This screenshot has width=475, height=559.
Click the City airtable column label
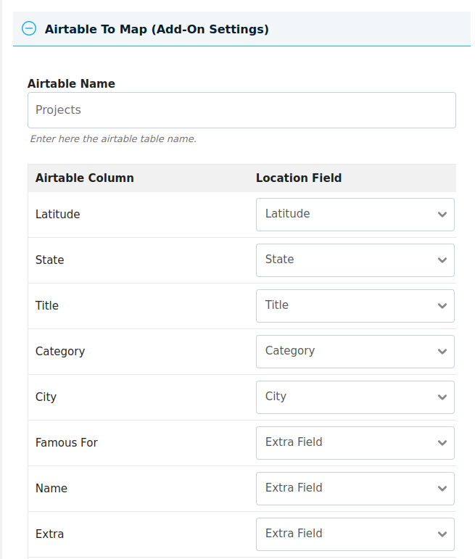click(x=46, y=397)
